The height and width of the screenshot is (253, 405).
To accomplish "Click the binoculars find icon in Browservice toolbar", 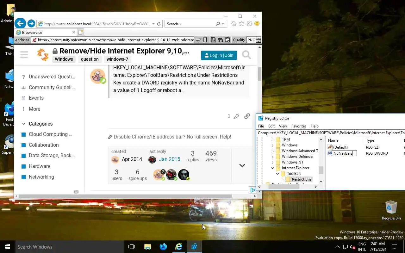I will point(220,40).
